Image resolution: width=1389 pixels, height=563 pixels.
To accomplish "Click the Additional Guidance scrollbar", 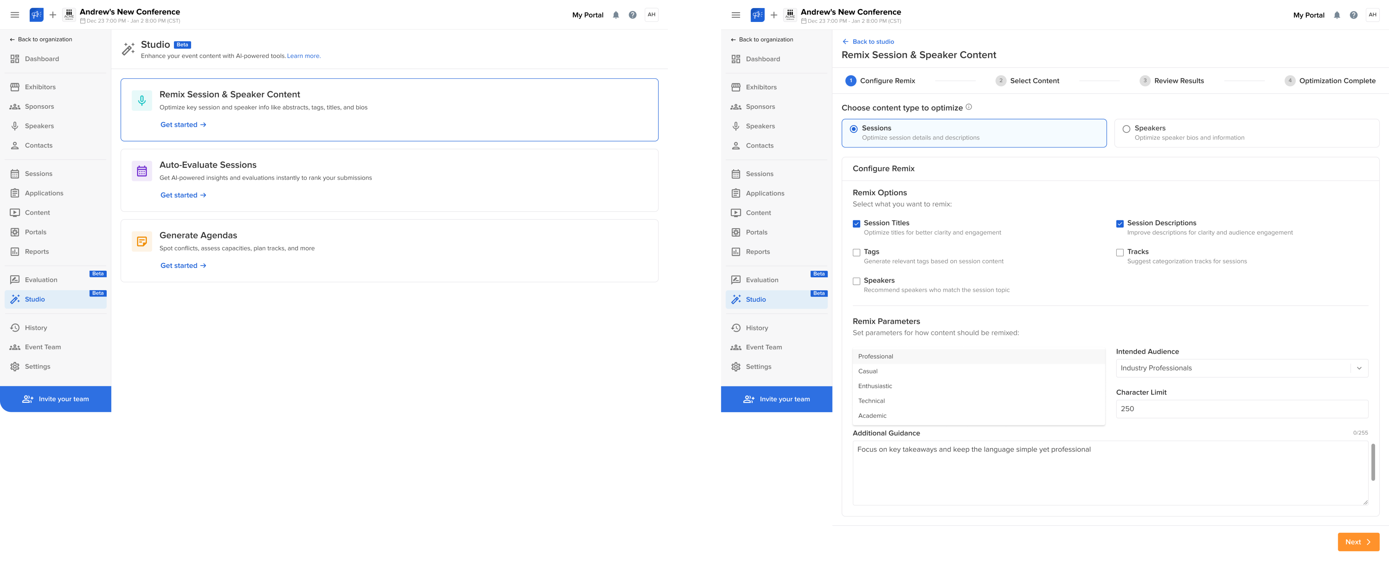I will pos(1373,462).
